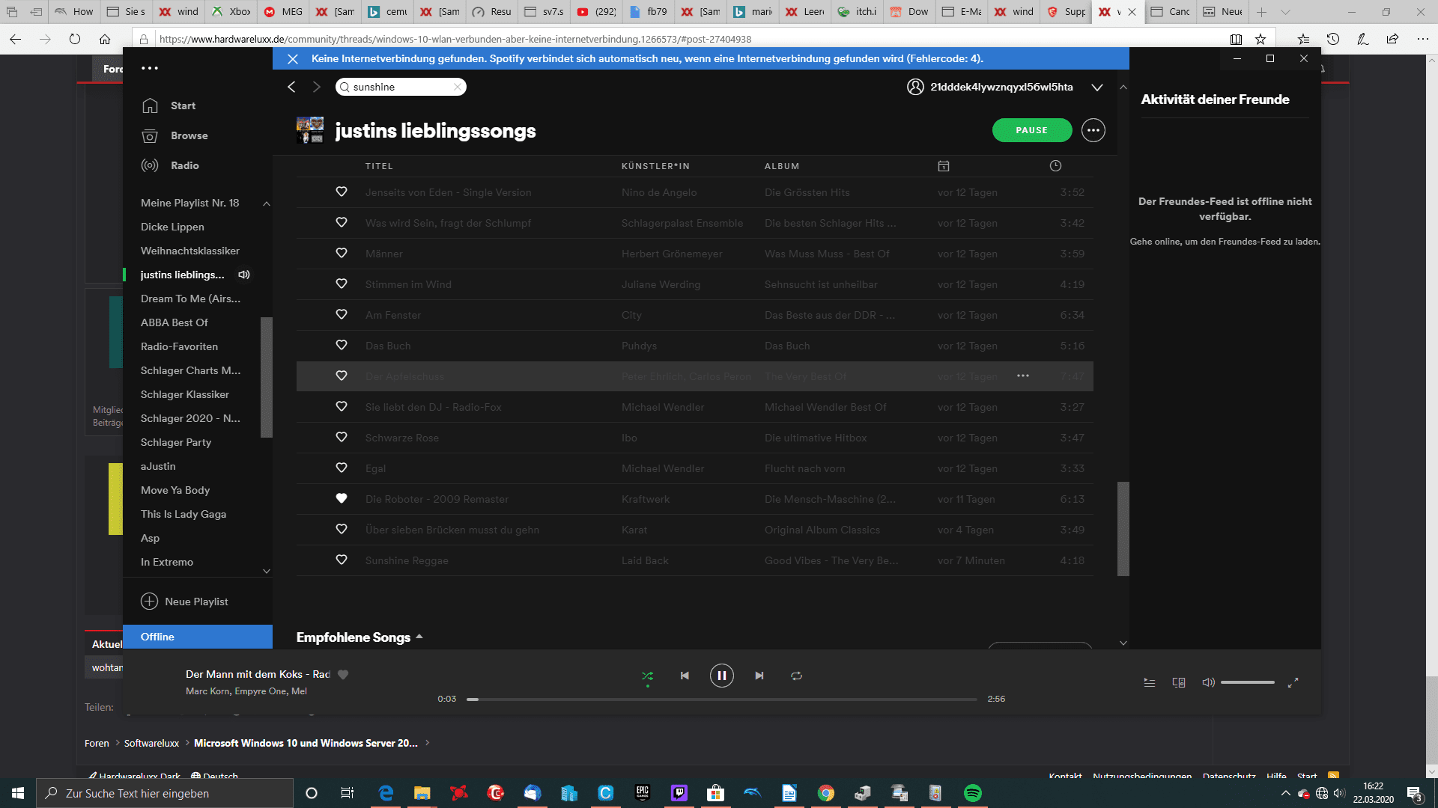Sort by the TITEL column header

[379, 166]
